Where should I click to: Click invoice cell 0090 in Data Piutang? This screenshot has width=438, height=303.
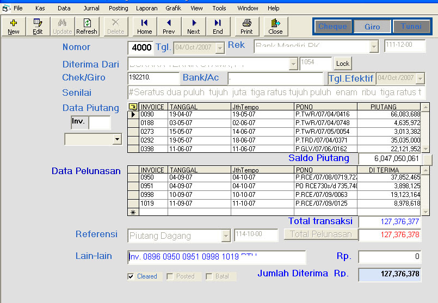pos(153,114)
